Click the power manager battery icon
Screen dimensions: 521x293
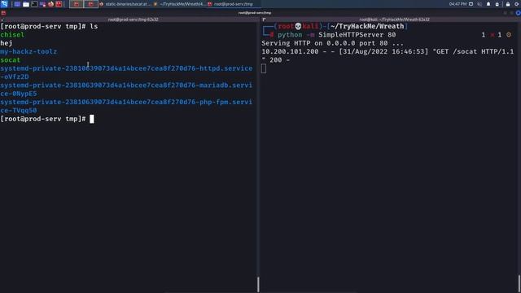497,4
